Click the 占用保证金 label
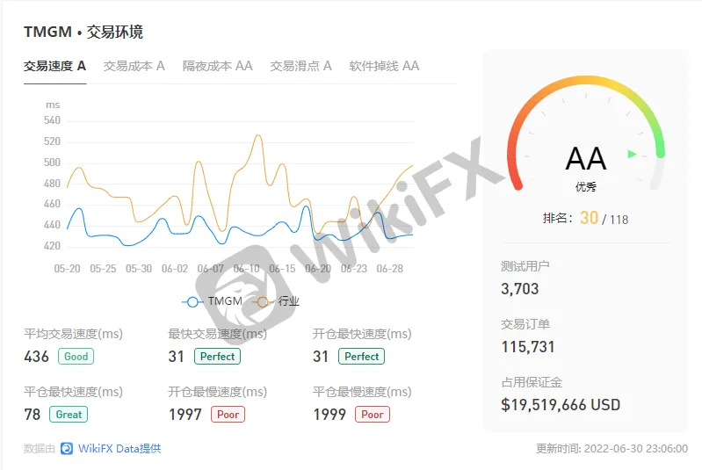The width and height of the screenshot is (702, 470). click(532, 382)
